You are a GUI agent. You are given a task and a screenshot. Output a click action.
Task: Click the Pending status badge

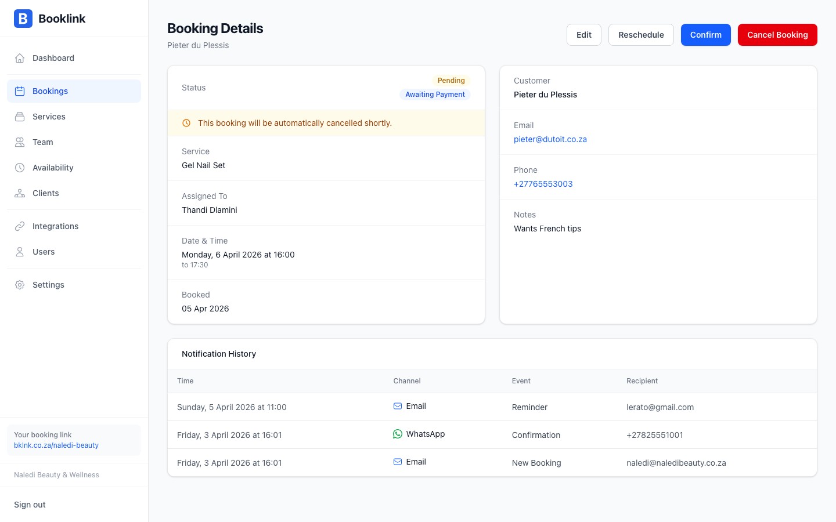[451, 81]
